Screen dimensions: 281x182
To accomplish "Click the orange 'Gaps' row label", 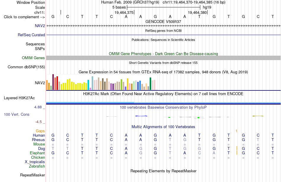I will click(40, 131).
